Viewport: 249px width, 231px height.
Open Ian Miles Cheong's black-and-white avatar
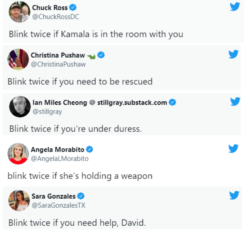click(x=20, y=107)
